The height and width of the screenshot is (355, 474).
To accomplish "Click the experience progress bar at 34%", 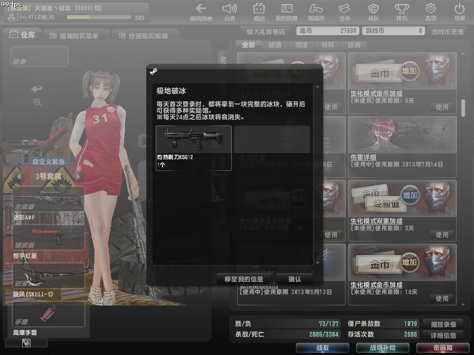I will 99,17.
